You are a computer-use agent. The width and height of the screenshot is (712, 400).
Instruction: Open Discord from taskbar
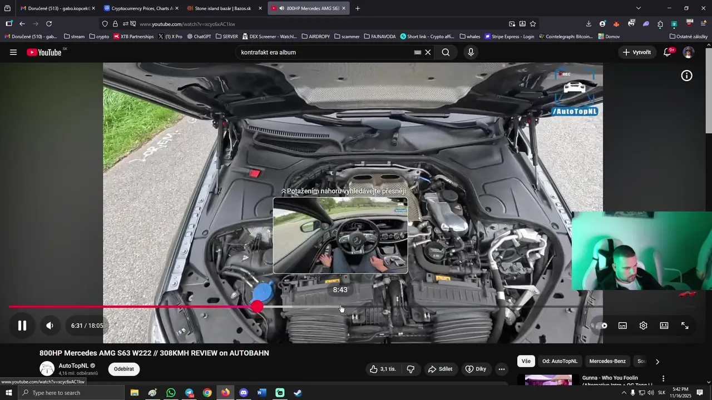244,393
